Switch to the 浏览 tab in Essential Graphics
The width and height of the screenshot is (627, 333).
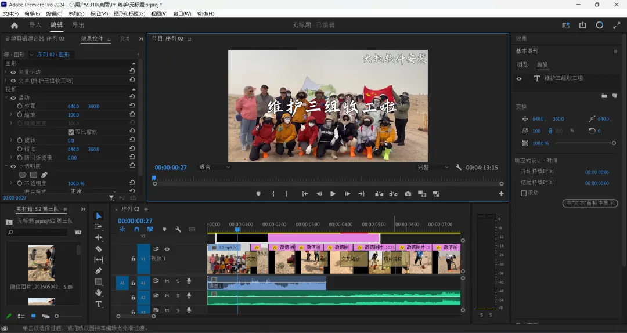522,64
